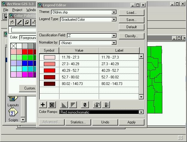Pick the bright magenta palette swatch
The width and height of the screenshot is (187, 142).
[25, 75]
